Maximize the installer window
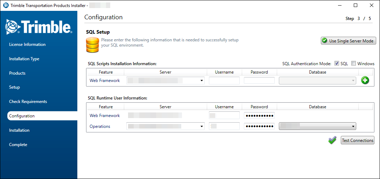This screenshot has width=380, height=179. (x=356, y=5)
